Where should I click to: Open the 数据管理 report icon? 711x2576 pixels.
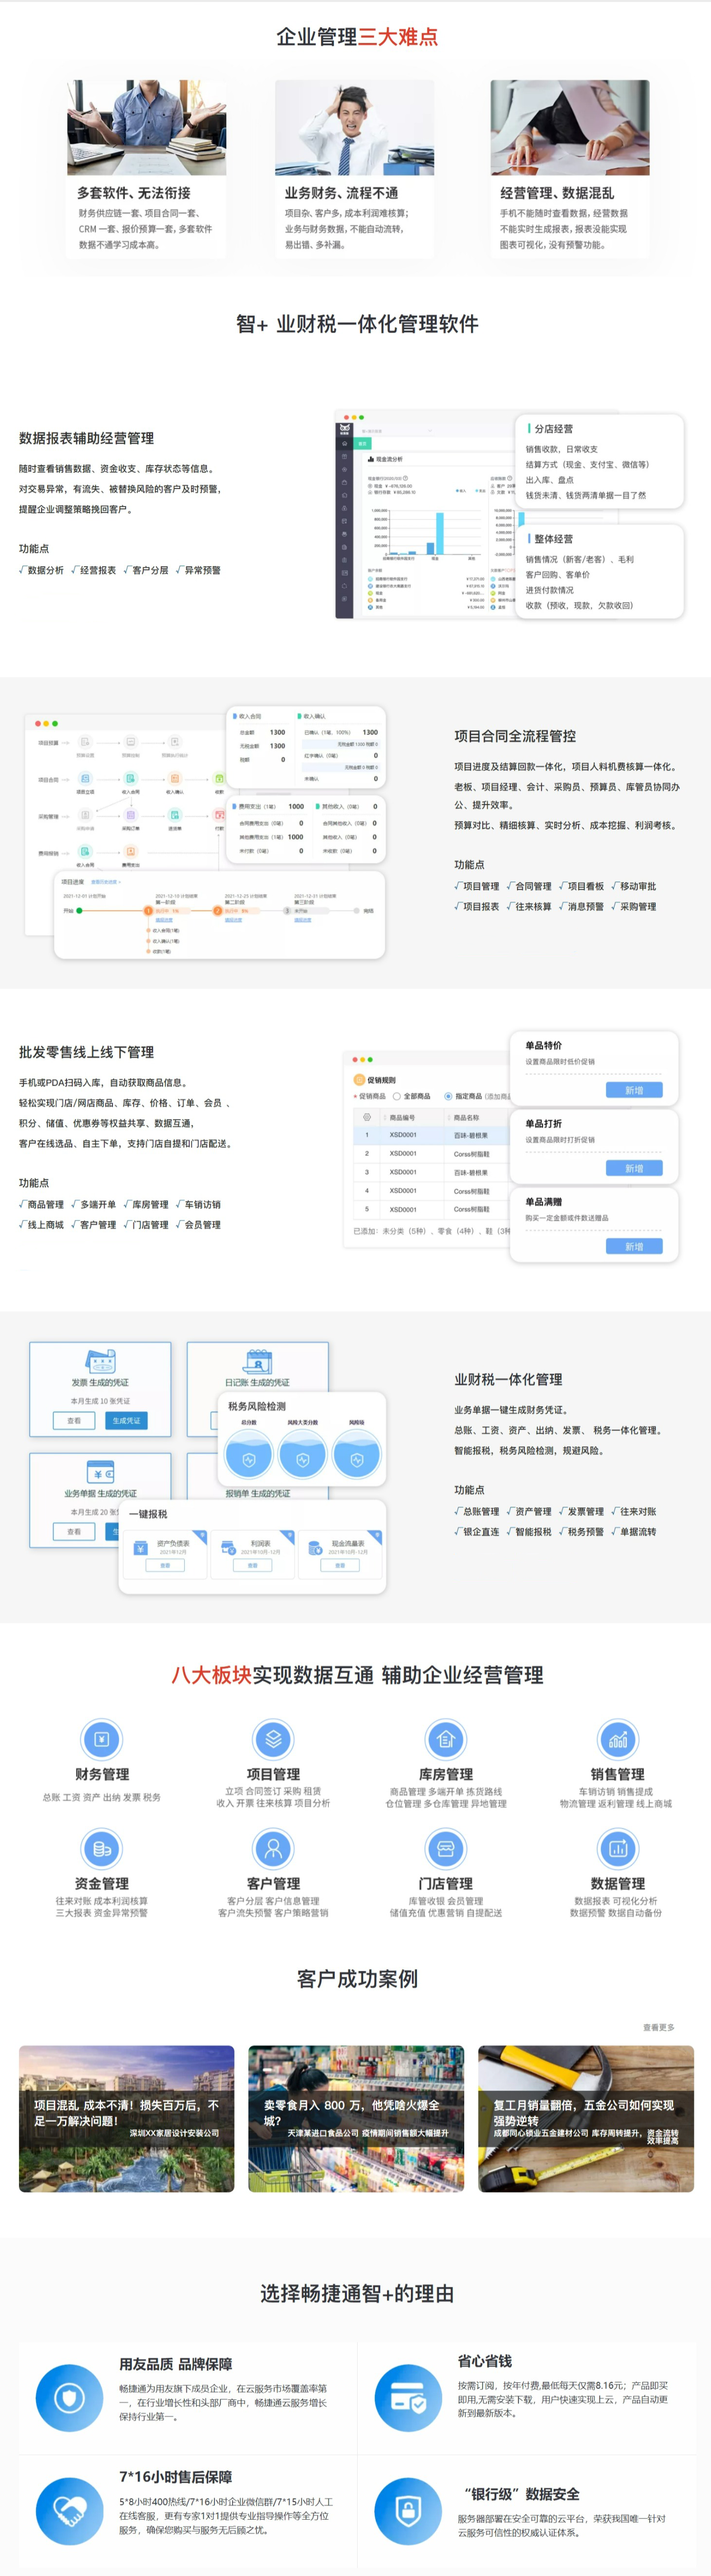pyautogui.click(x=617, y=1848)
